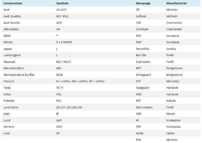Click the Manufacturier column header
The image size is (202, 143).
176,3
